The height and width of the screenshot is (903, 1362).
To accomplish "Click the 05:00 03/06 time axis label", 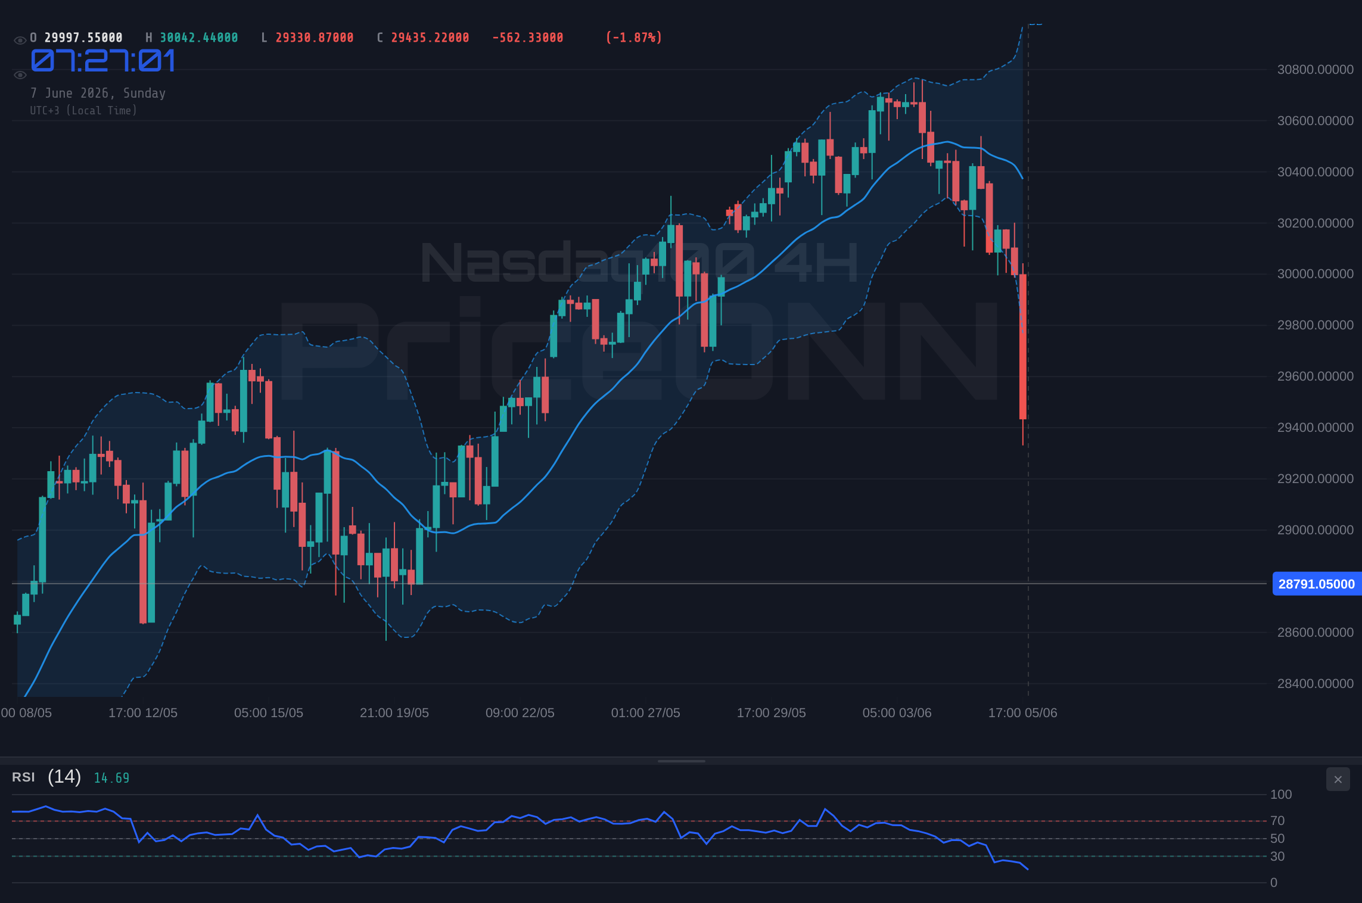I will pos(897,713).
